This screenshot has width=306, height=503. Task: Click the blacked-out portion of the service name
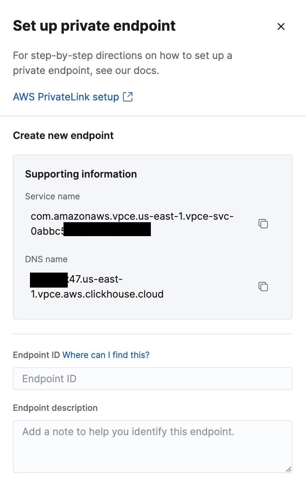click(x=107, y=229)
